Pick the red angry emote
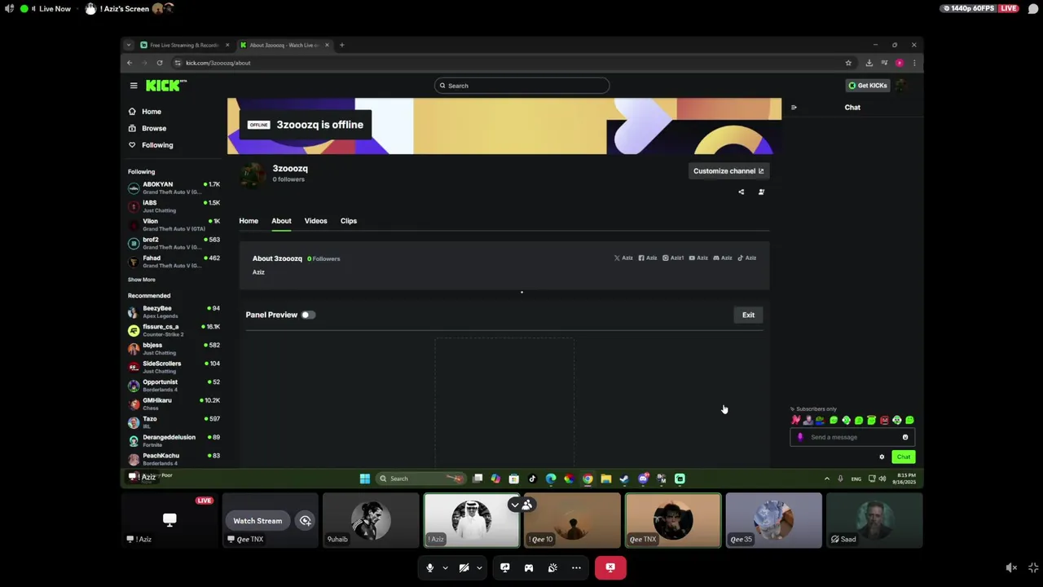Screen dimensions: 1043x587 pos(884,421)
